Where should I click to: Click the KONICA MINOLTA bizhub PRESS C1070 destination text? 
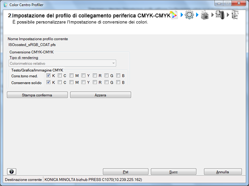pyautogui.click(x=93, y=180)
